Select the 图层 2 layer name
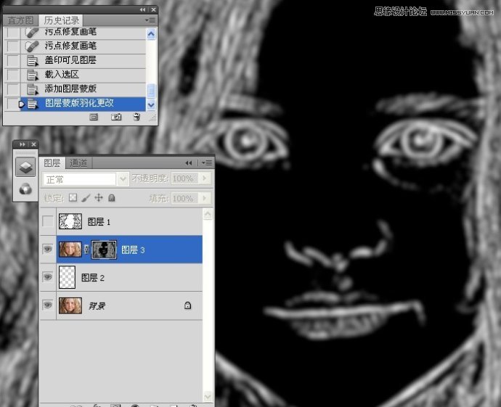Viewport: 501px width, 407px height. (x=93, y=278)
